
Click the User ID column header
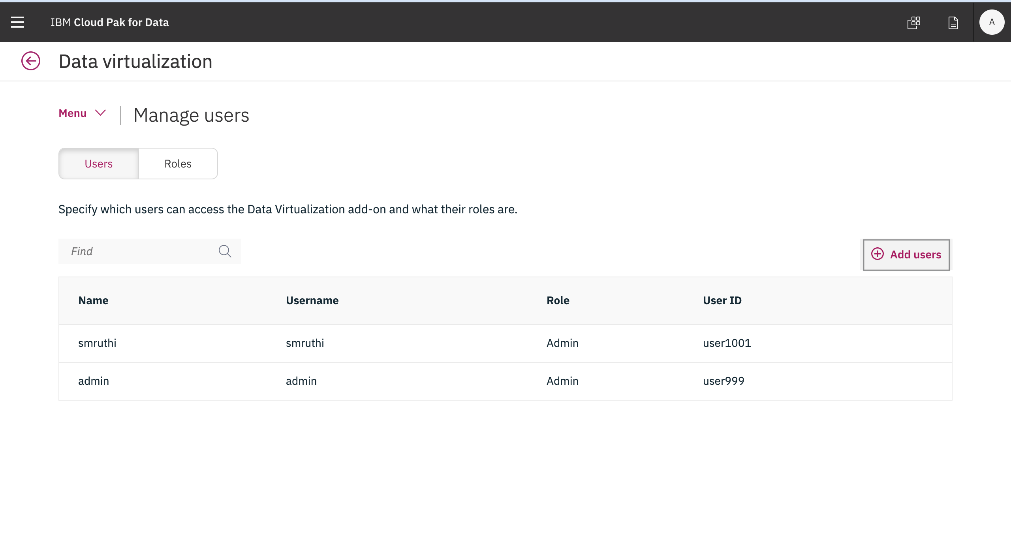[722, 300]
